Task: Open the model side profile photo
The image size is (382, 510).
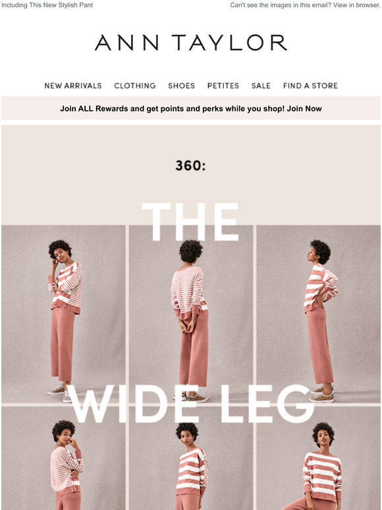Action: point(319,314)
